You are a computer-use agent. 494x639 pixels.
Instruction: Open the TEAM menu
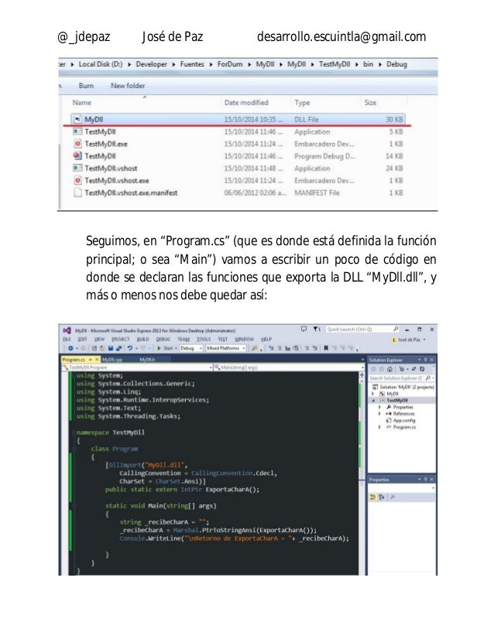tap(184, 340)
